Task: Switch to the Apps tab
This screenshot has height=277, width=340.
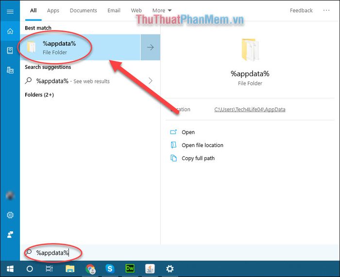Action: [x=53, y=10]
